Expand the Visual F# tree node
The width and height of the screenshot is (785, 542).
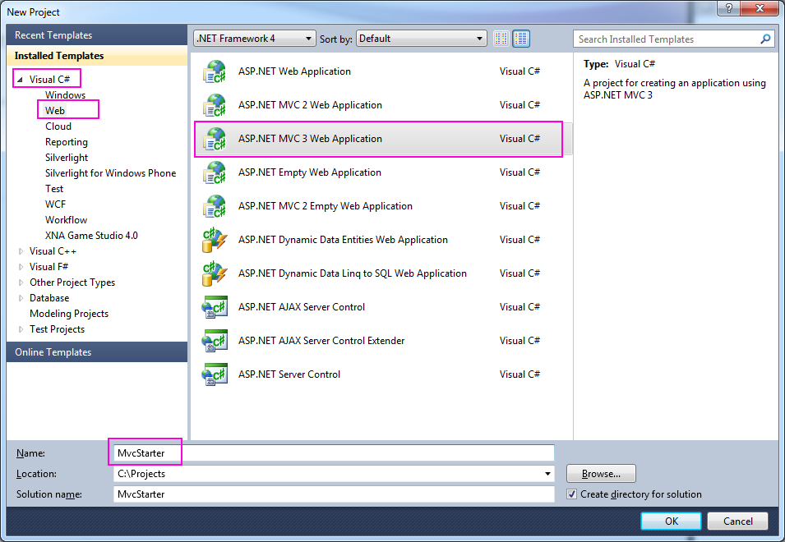pos(21,267)
